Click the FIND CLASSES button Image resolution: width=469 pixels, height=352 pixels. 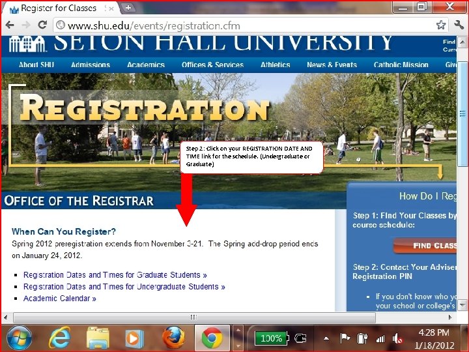pyautogui.click(x=425, y=246)
